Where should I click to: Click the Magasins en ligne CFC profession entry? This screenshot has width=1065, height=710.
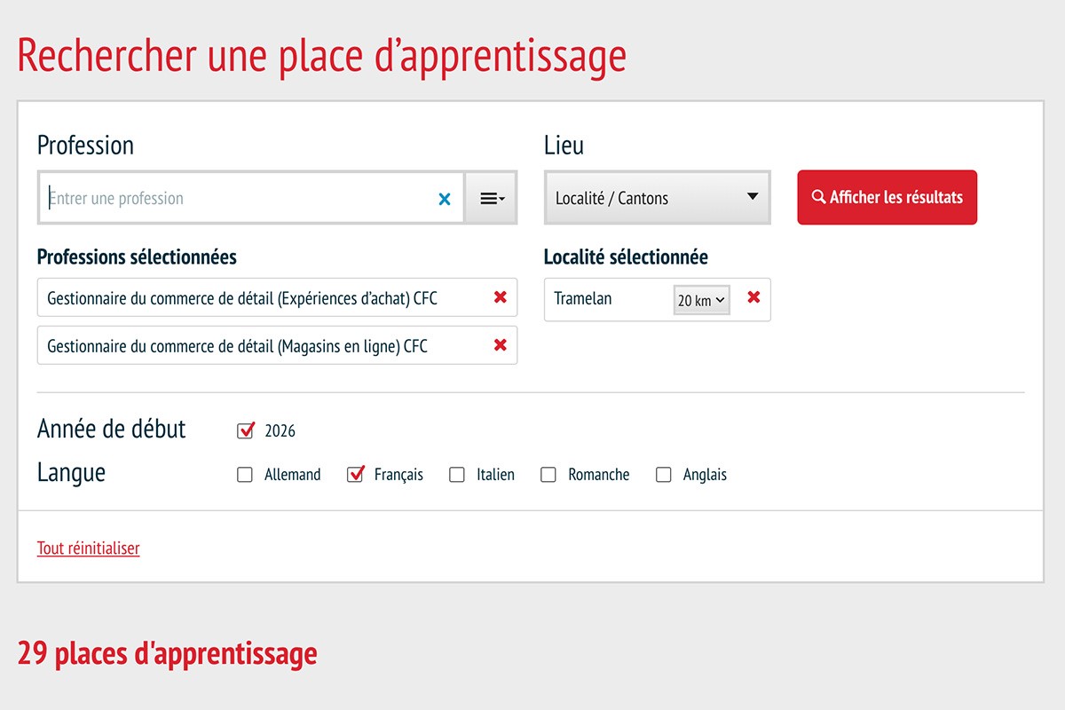click(237, 346)
